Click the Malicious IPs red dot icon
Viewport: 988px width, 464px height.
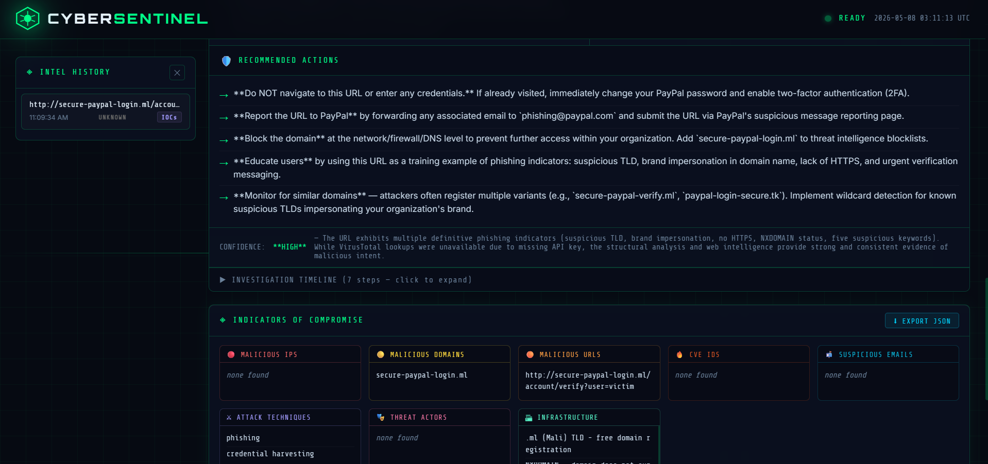[x=231, y=354]
